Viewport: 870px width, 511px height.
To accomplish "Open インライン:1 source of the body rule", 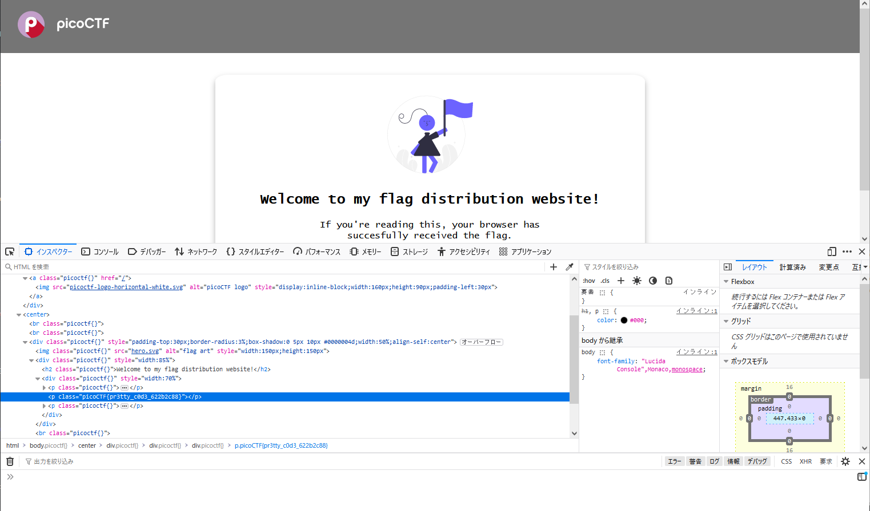I will (x=696, y=352).
